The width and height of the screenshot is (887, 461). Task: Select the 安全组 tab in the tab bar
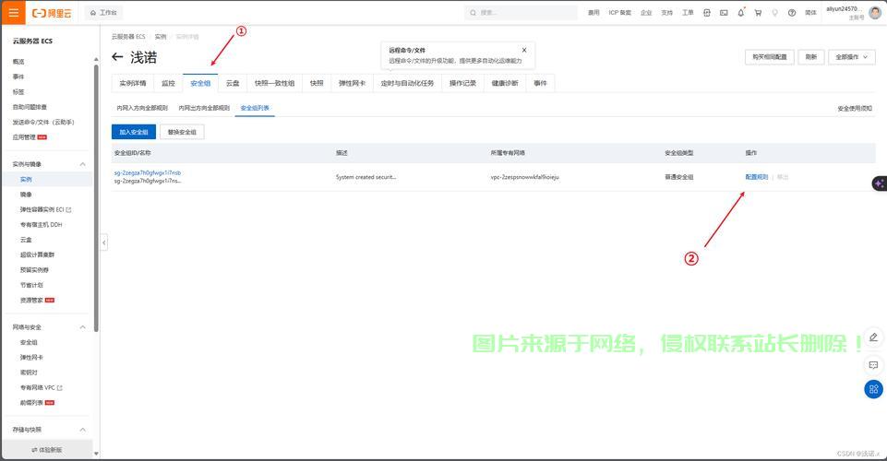pos(200,83)
